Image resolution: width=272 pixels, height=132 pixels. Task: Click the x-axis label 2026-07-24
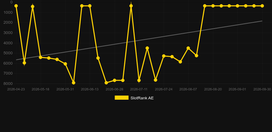[164, 89]
